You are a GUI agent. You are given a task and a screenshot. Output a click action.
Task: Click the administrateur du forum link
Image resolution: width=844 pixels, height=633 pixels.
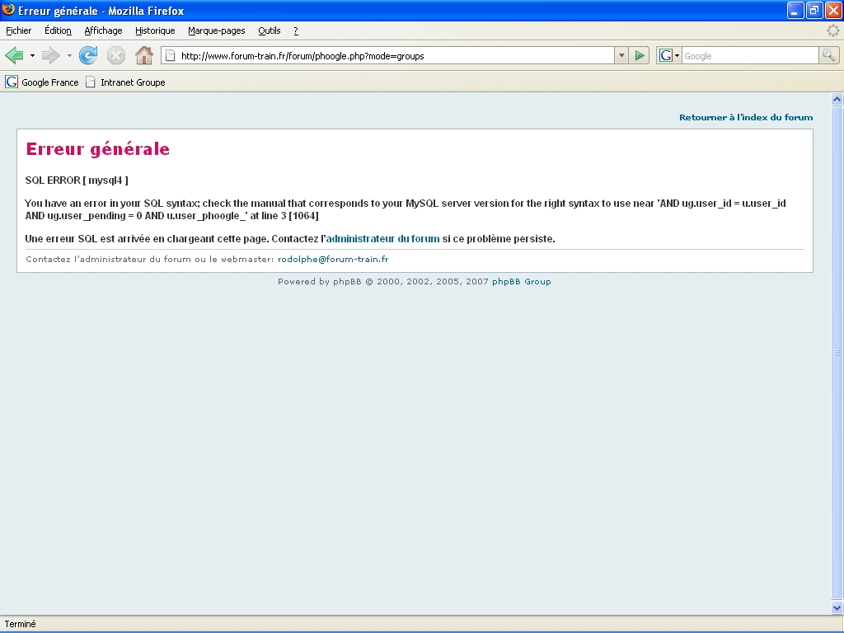382,238
